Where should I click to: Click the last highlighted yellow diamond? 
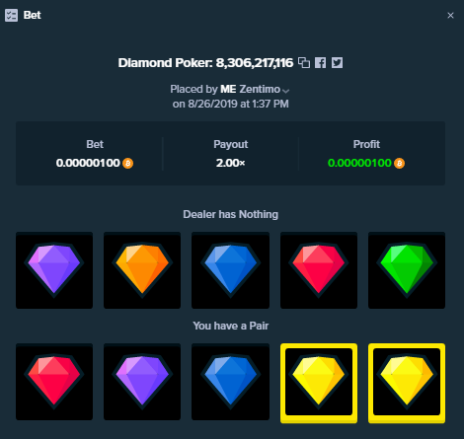pyautogui.click(x=407, y=383)
